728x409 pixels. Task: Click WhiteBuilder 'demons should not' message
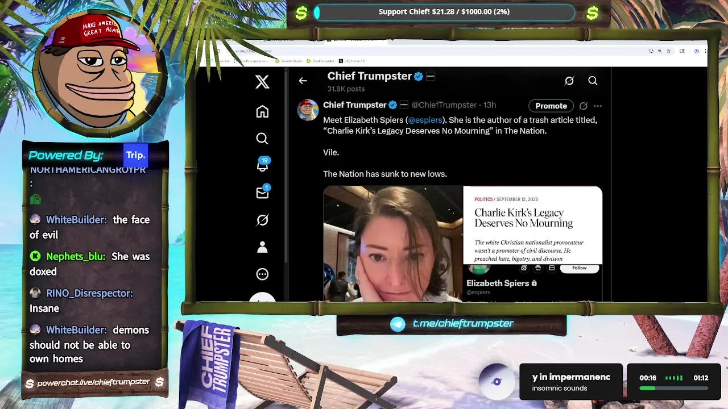point(89,344)
